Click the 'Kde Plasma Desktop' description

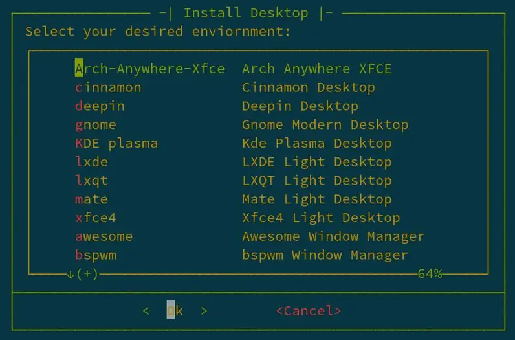click(316, 143)
